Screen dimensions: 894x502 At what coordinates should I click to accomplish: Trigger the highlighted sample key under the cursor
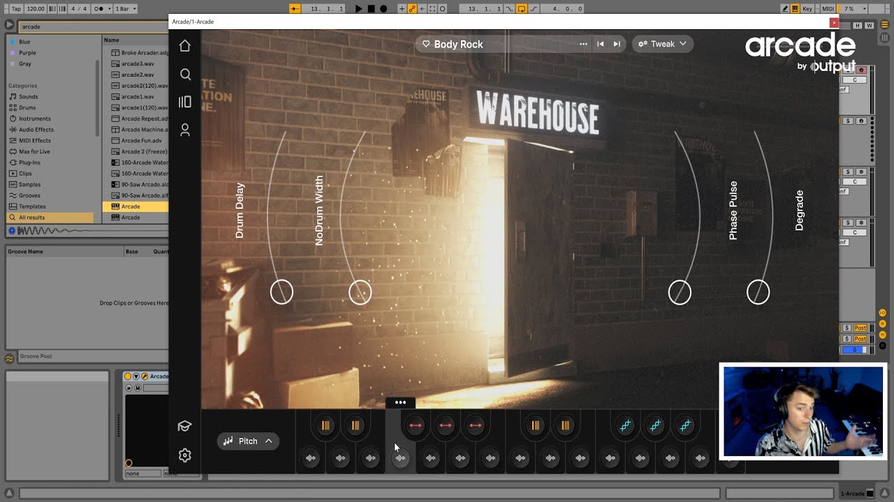coord(400,458)
